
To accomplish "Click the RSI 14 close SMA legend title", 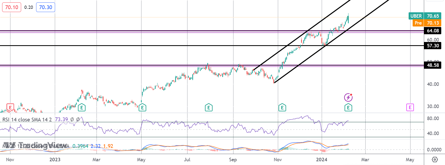I will pyautogui.click(x=27, y=120).
